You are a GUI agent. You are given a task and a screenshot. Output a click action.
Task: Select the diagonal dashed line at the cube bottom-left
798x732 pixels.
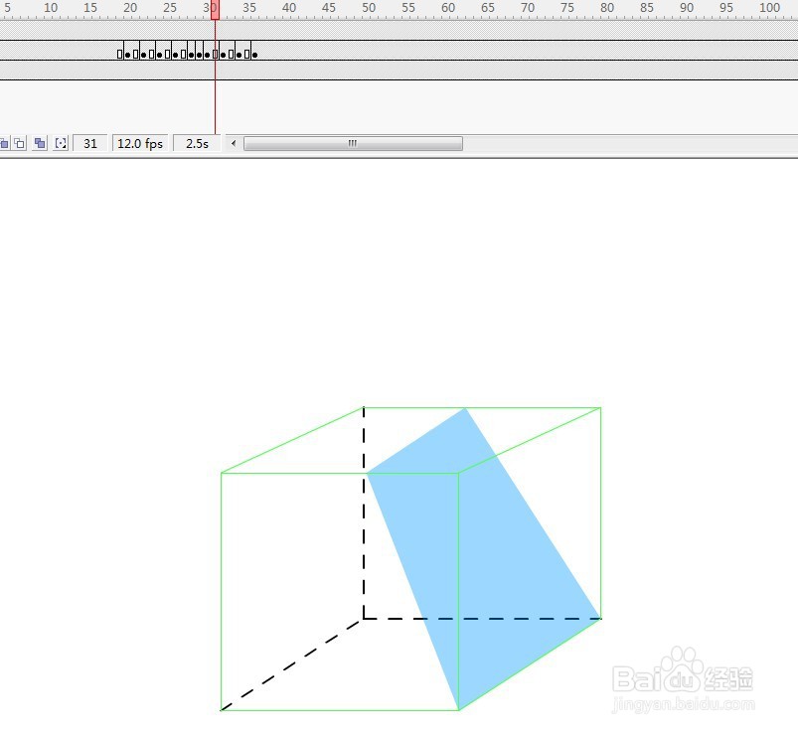click(x=291, y=664)
